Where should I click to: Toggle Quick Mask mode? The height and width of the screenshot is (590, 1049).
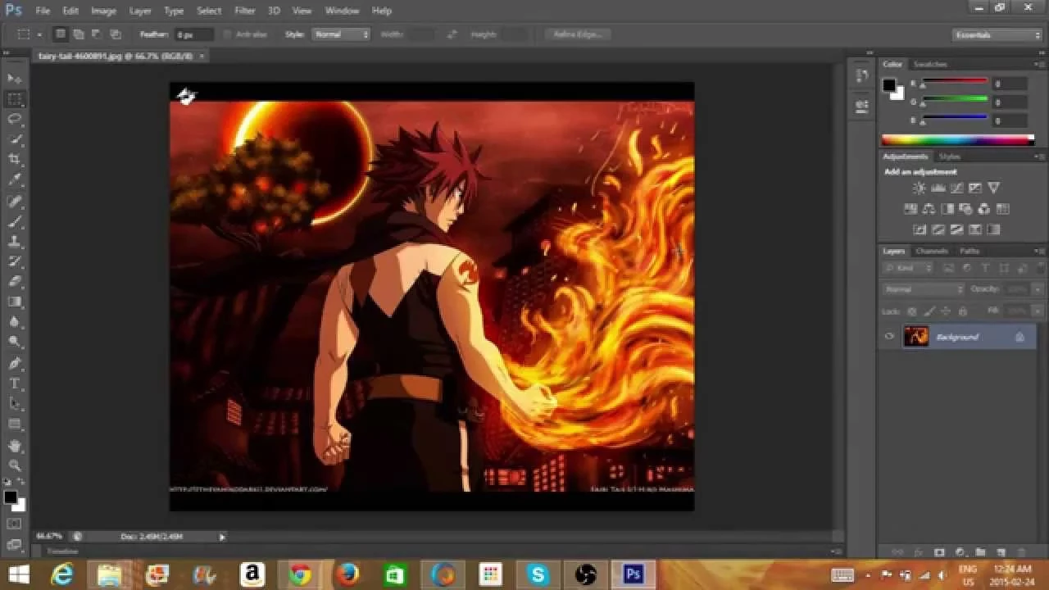pos(15,524)
